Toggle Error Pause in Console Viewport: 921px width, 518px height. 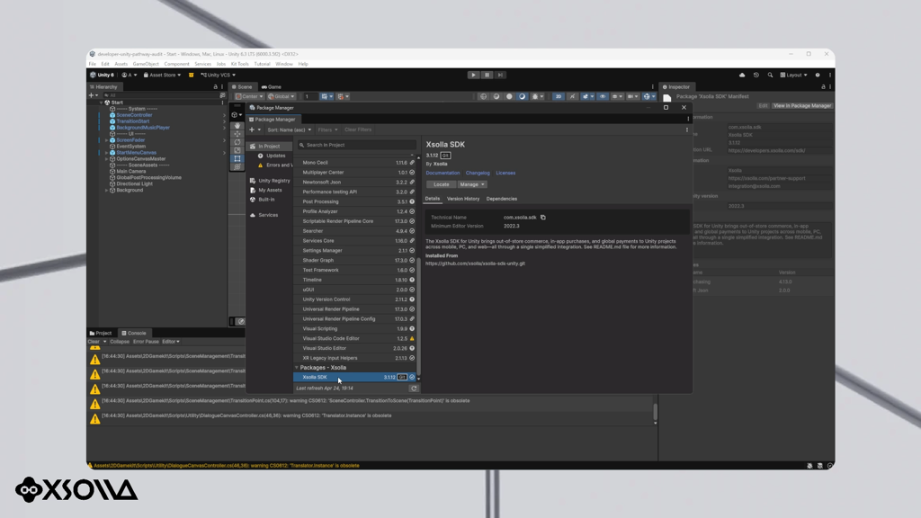(146, 342)
